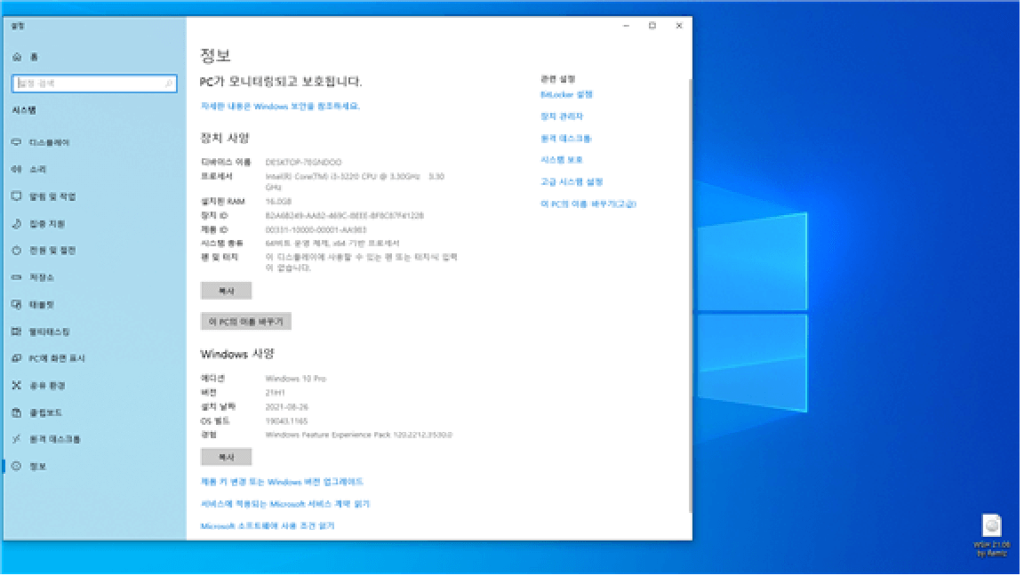Open 이 PC의 이름 바꾸기(고급) link
This screenshot has width=1024, height=576.
click(x=590, y=204)
